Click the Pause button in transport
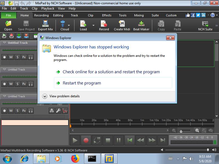Image resolution: width=219 pixels, height=164 pixels. 119,140
